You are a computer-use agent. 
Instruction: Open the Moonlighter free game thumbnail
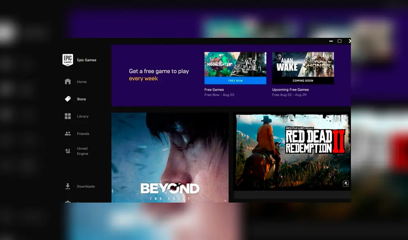(x=235, y=65)
